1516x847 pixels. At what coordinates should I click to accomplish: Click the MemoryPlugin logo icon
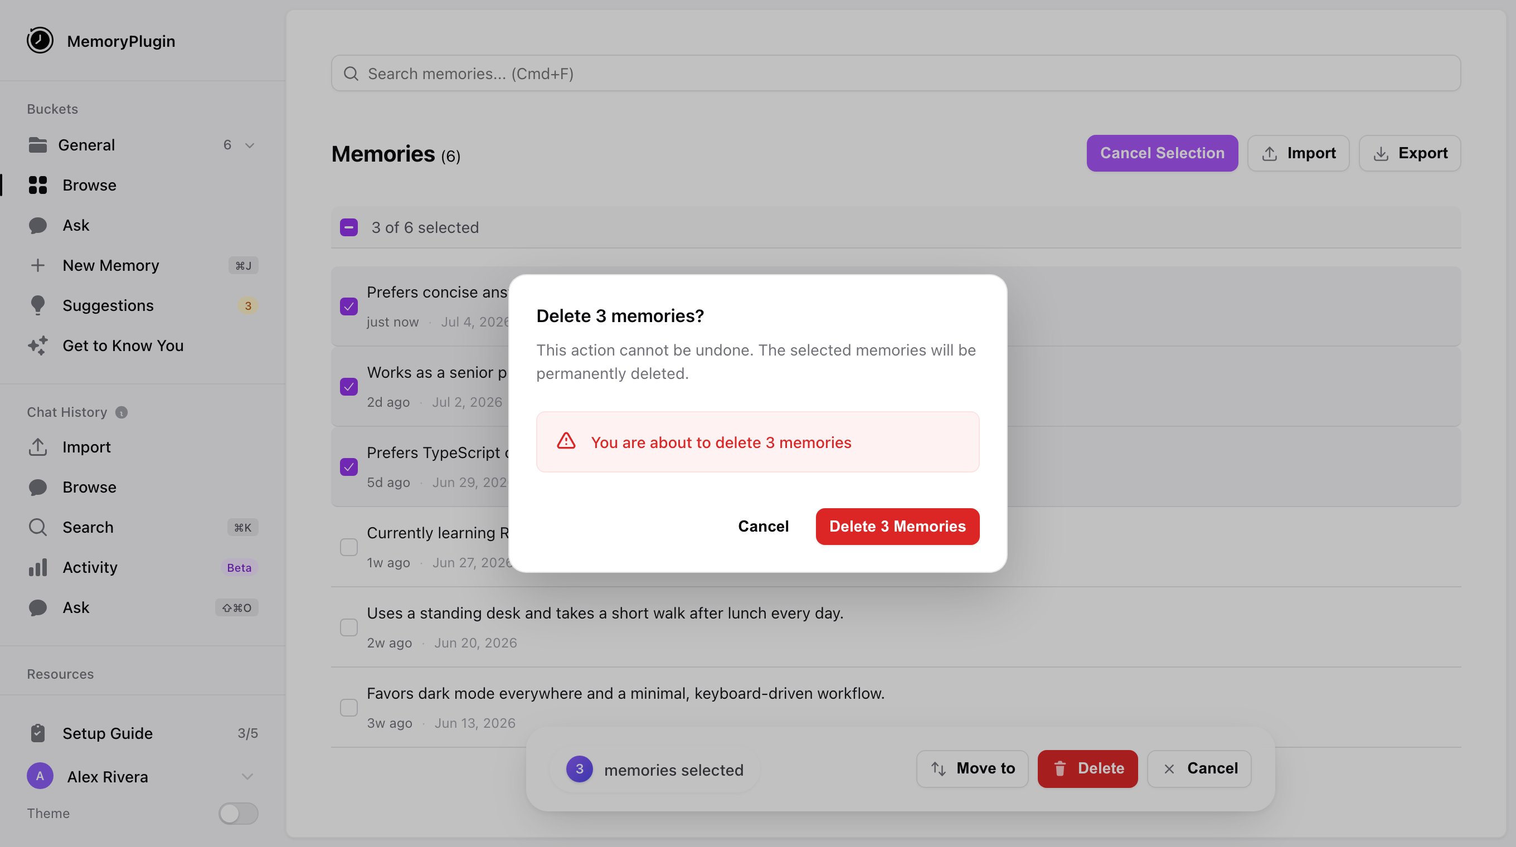point(40,41)
